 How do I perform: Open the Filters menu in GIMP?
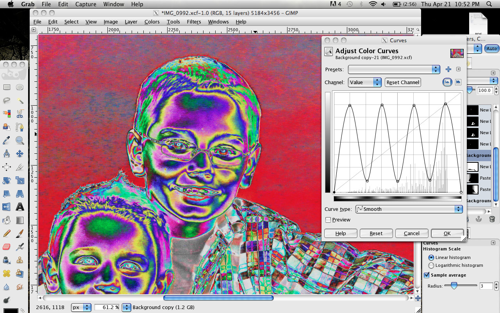click(x=194, y=22)
